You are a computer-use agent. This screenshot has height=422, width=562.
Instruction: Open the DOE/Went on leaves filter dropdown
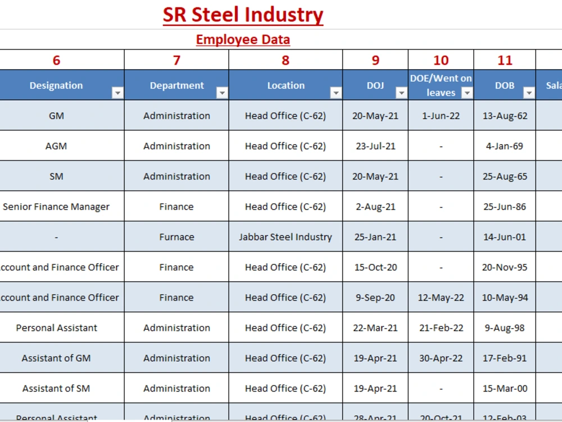pyautogui.click(x=467, y=93)
